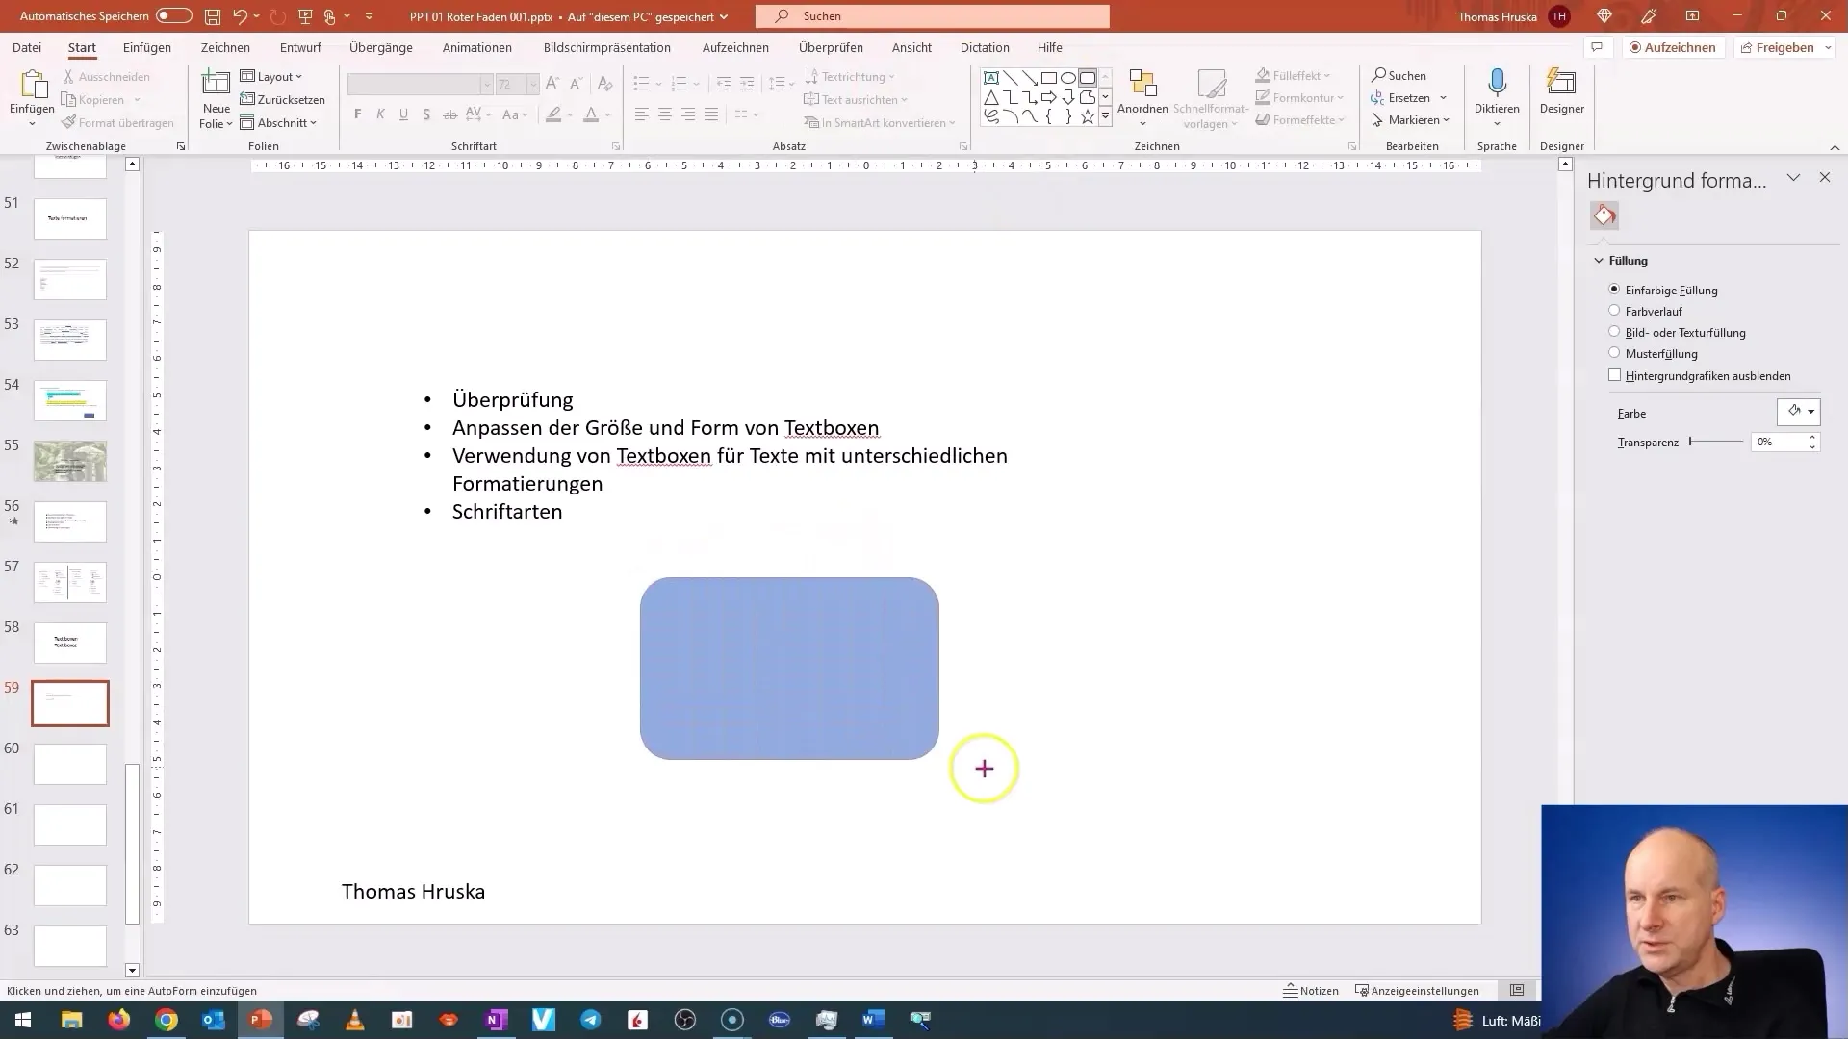1848x1039 pixels.
Task: Click the Bold formatting icon
Action: pyautogui.click(x=358, y=115)
